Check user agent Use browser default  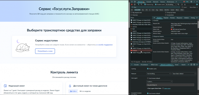[148, 78]
